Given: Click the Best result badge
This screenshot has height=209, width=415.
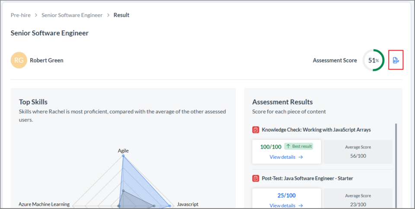Looking at the screenshot, I should [299, 146].
